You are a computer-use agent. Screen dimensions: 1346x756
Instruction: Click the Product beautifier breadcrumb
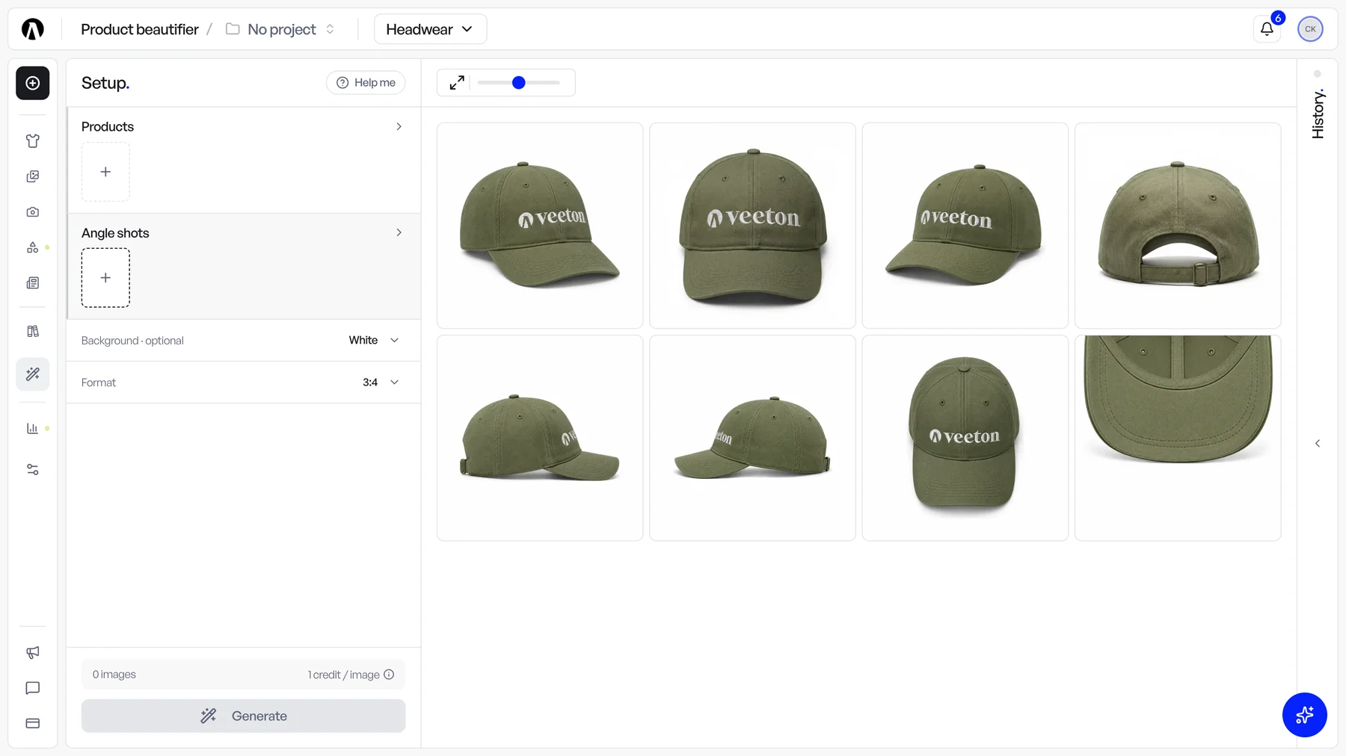(140, 29)
